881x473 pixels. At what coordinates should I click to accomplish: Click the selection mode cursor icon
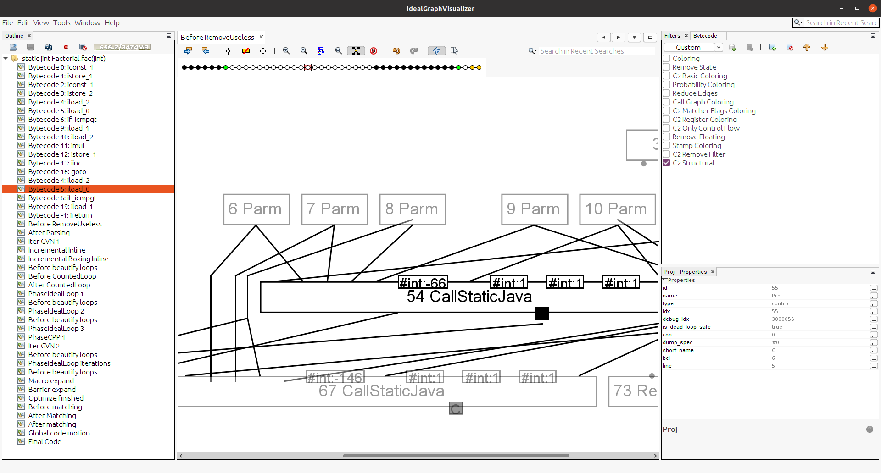(454, 51)
